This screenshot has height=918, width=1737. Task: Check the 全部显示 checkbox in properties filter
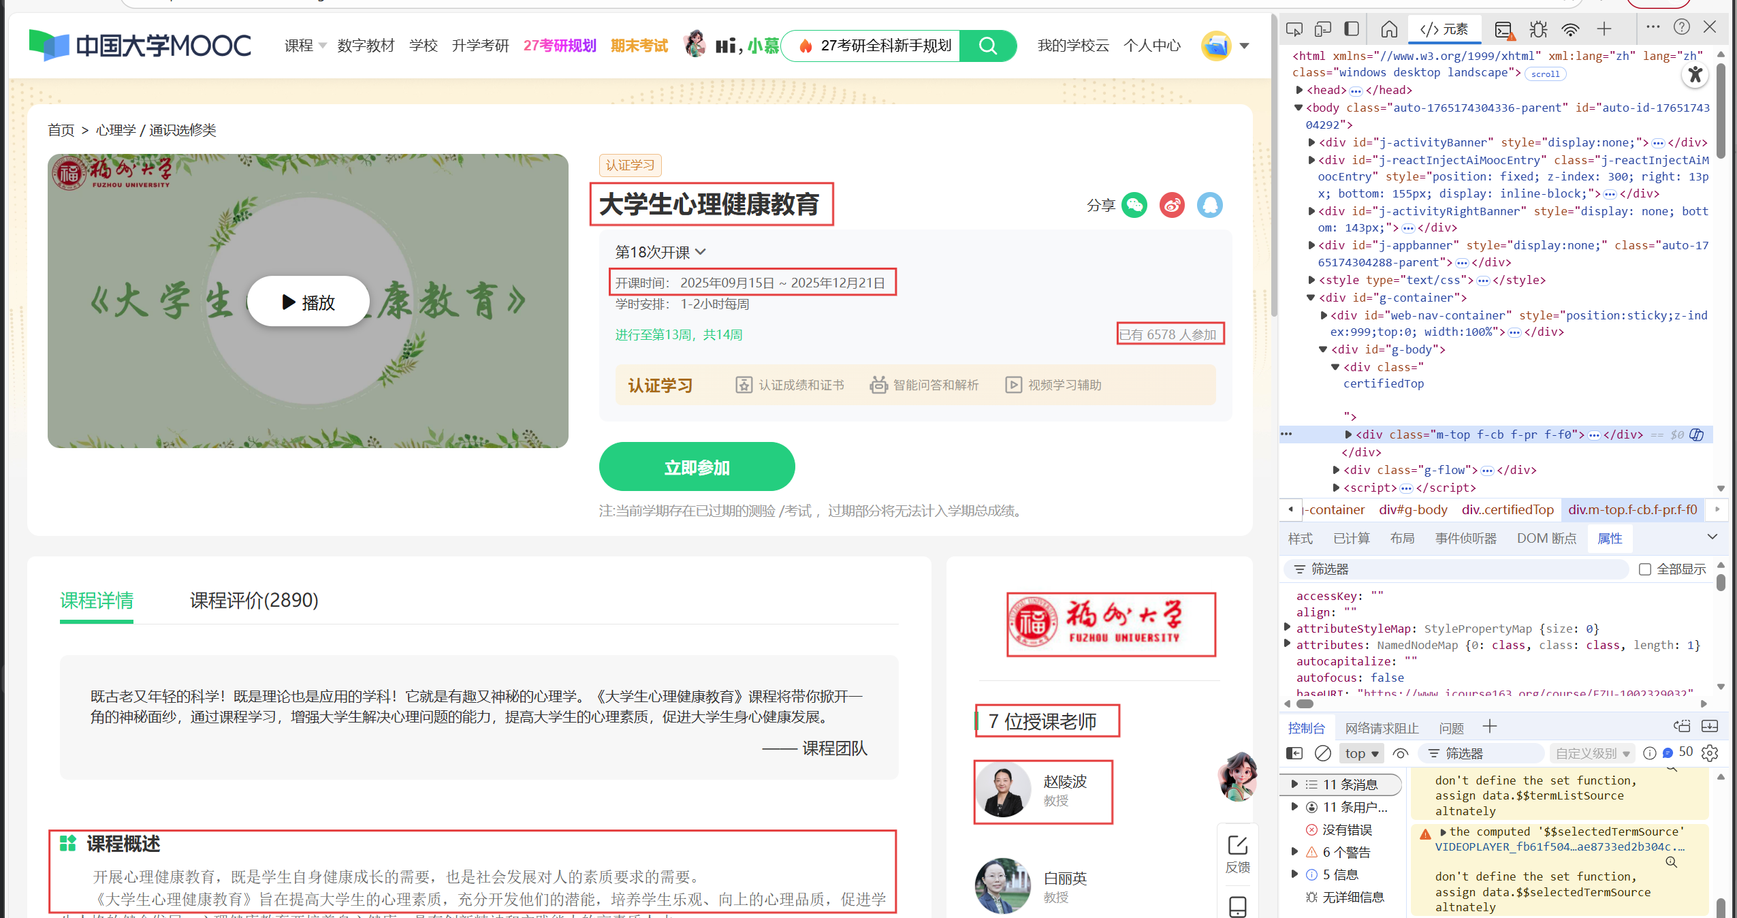(1646, 569)
